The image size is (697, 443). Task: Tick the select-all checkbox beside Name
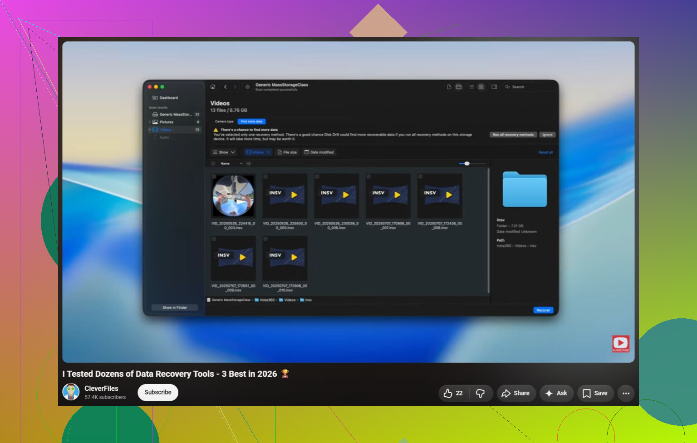coord(213,163)
